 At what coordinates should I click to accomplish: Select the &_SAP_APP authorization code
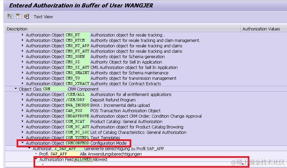point(68,148)
